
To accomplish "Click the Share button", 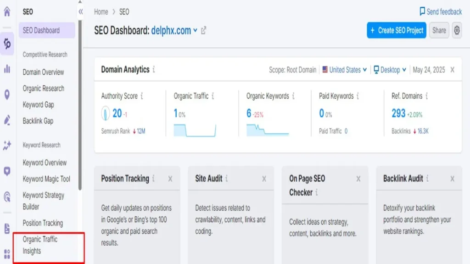I will pos(439,30).
